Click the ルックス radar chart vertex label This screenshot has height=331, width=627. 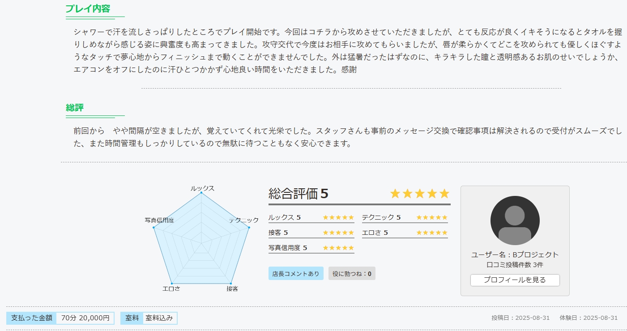click(x=202, y=188)
